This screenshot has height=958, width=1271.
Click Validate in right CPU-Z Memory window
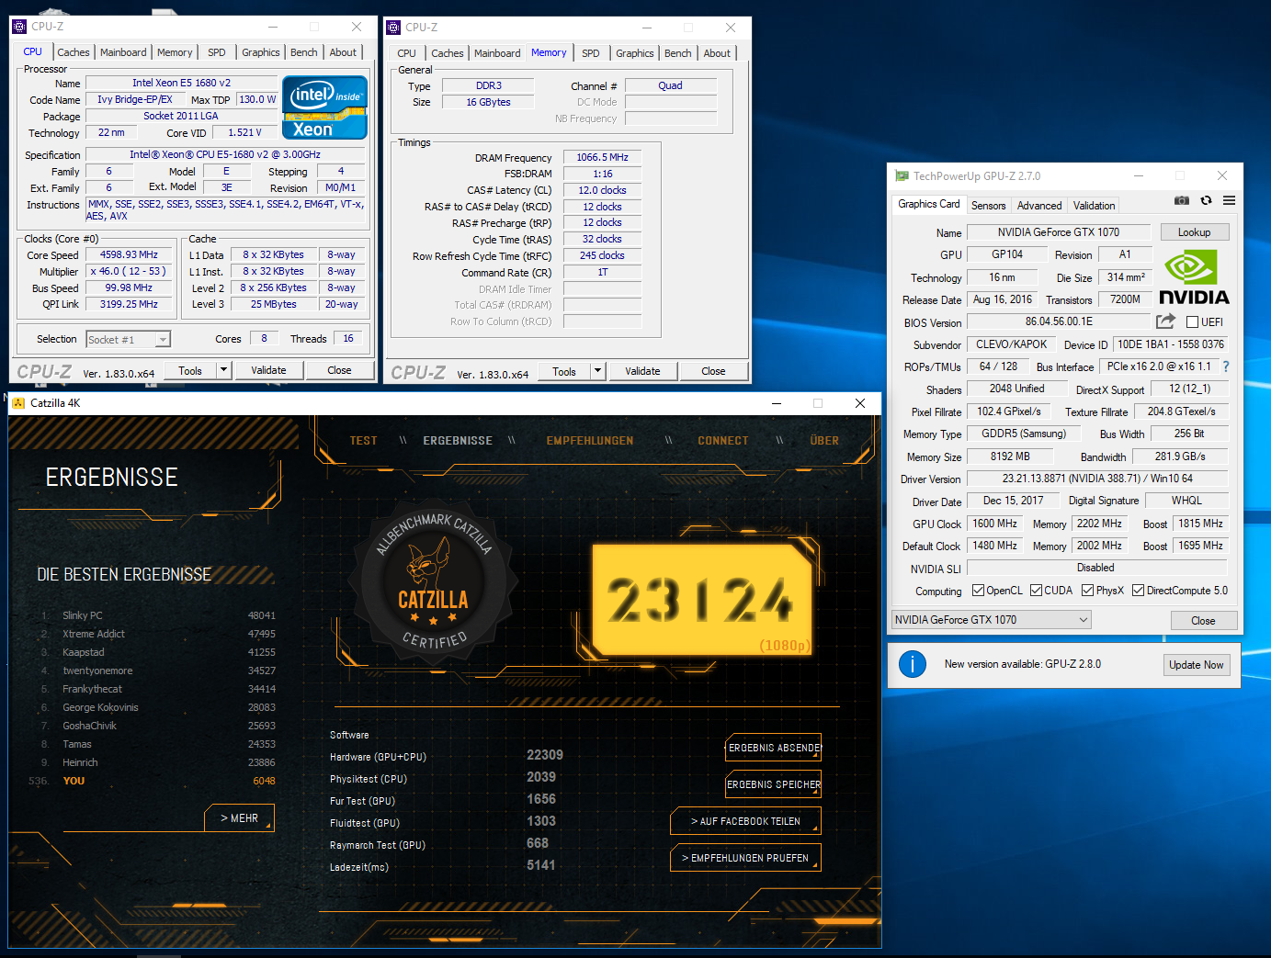(642, 371)
